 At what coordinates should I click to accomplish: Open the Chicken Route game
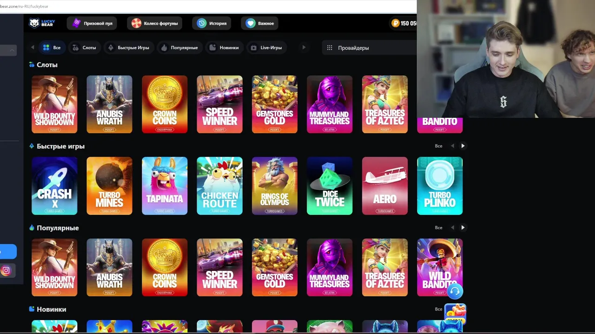point(219,186)
